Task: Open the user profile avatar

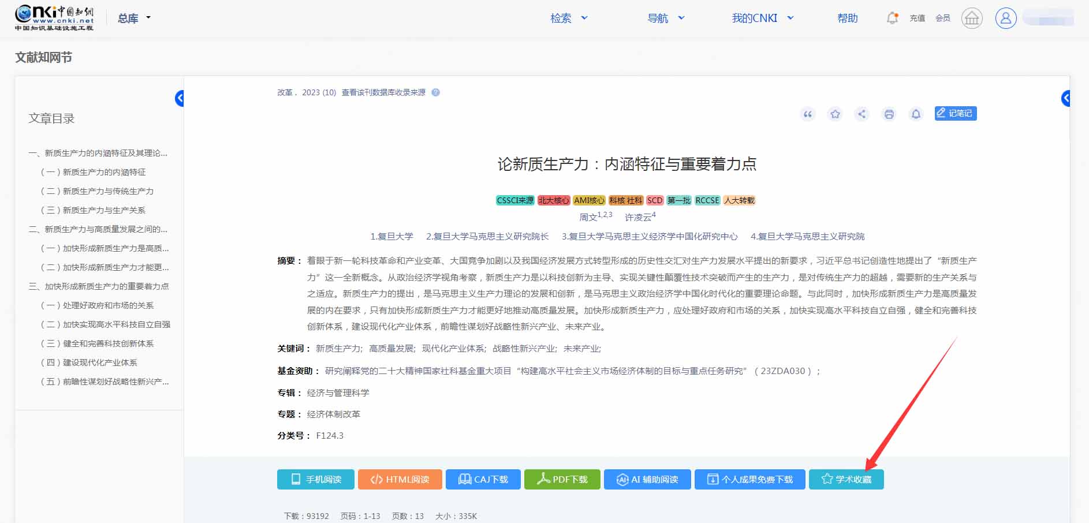Action: click(1005, 18)
